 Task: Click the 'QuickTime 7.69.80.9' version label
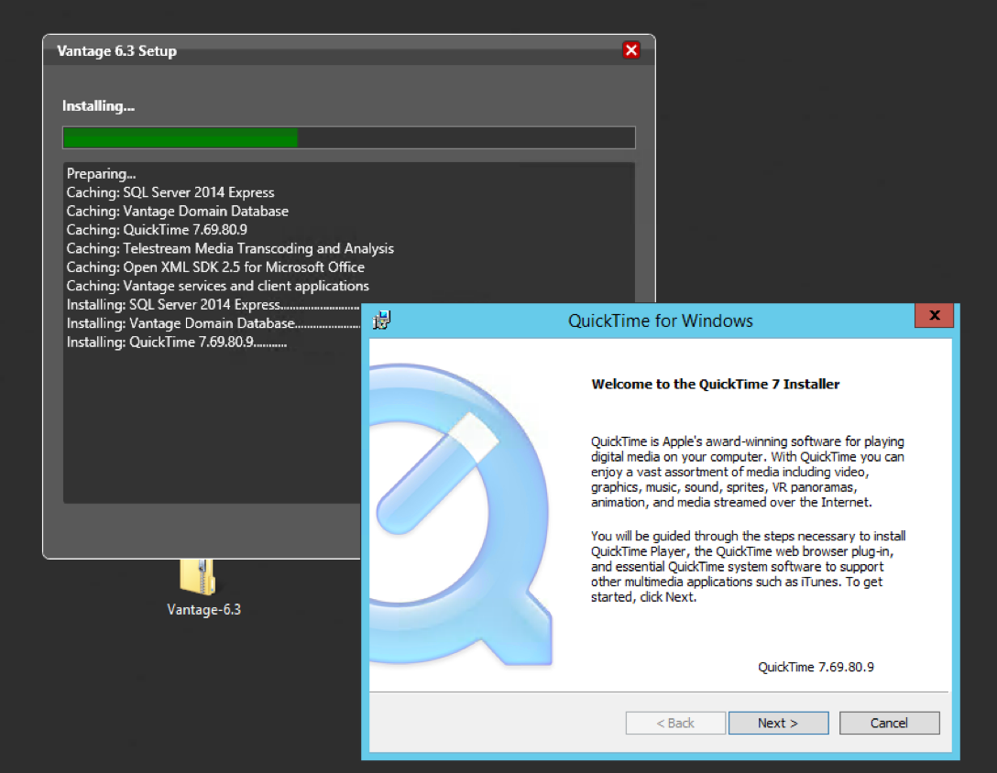816,667
